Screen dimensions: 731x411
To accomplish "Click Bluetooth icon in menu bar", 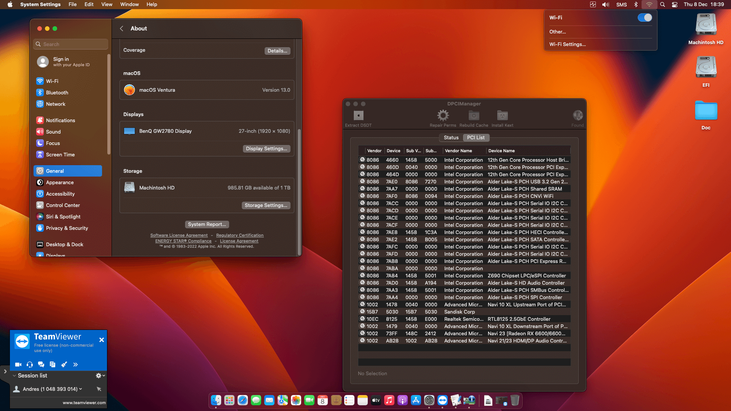I will (x=635, y=5).
